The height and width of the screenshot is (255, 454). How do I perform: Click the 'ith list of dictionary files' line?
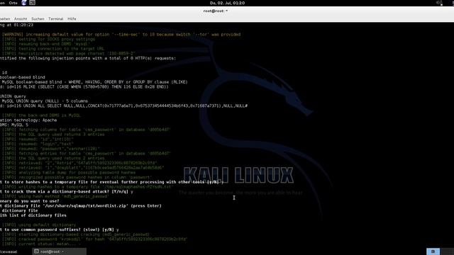(x=33, y=215)
